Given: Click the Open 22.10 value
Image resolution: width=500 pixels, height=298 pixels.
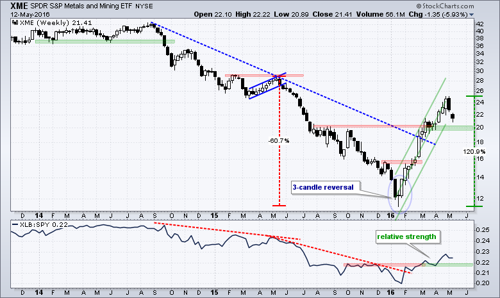Looking at the screenshot, I should click(213, 14).
